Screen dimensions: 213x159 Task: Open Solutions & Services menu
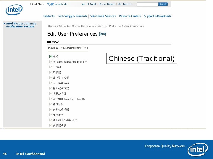click(103, 16)
